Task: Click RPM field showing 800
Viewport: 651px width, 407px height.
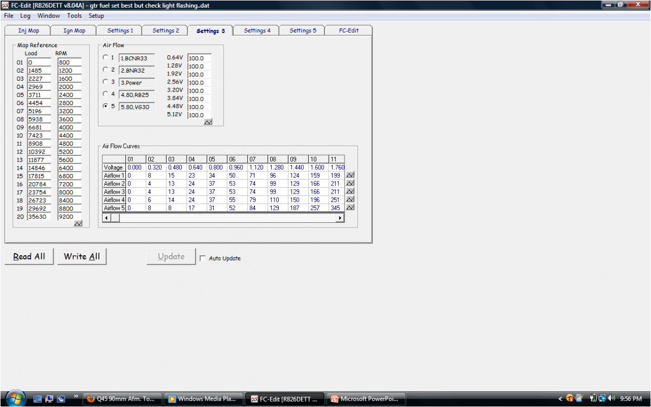Action: [x=69, y=62]
